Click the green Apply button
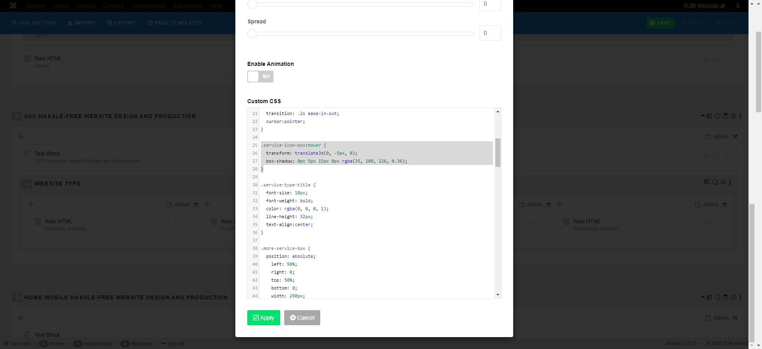This screenshot has width=762, height=349. [264, 318]
